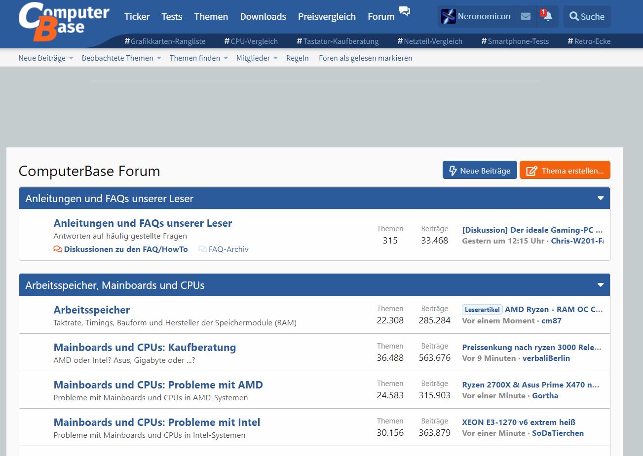Open the notification bell with badge
The width and height of the screenshot is (643, 456).
pyautogui.click(x=547, y=16)
